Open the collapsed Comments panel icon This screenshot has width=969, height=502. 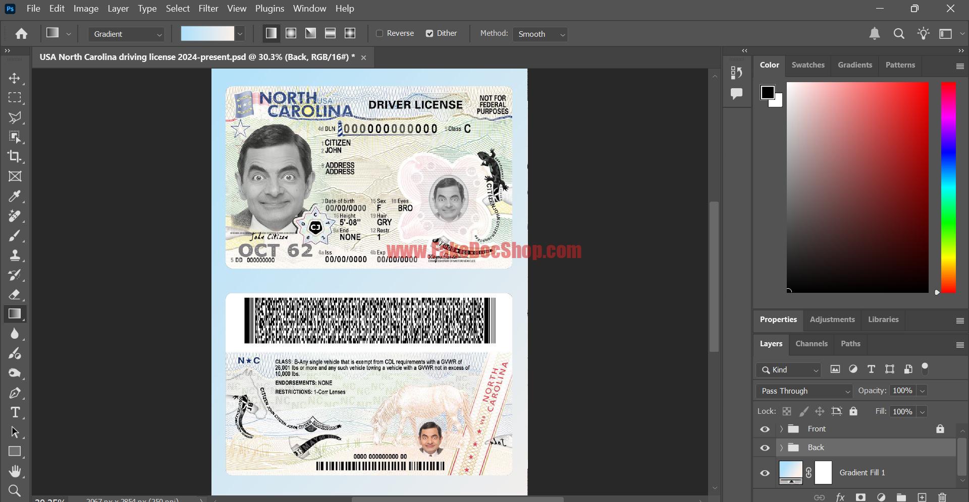736,94
